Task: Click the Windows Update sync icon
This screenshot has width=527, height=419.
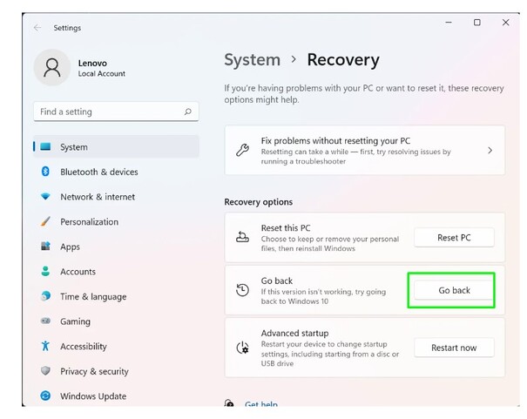Action: [x=45, y=395]
